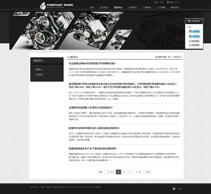Image resolution: width=211 pixels, height=194 pixels.
Task: Open the 产品展示 navigation item
Action: (132, 8)
